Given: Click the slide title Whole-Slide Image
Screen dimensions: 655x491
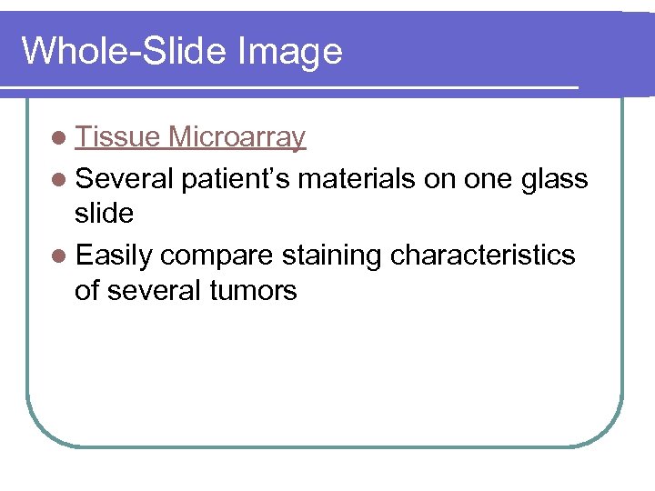Looking at the screenshot, I should click(x=182, y=51).
